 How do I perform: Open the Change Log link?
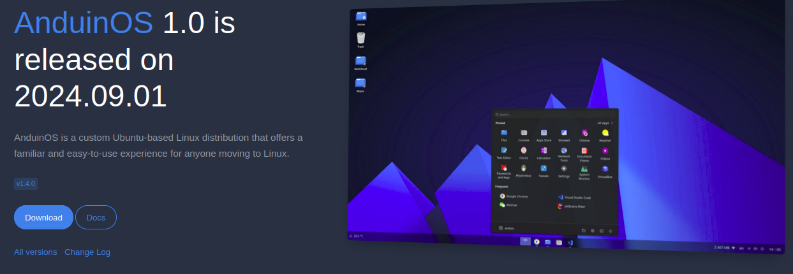(87, 252)
